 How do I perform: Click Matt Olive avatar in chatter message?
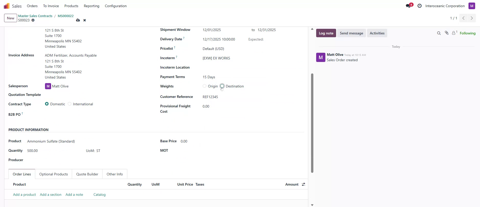coord(321,57)
